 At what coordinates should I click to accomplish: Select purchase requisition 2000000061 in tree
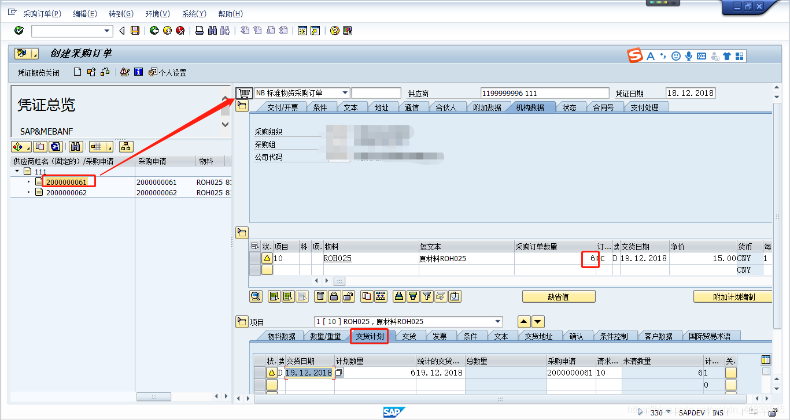(x=67, y=182)
